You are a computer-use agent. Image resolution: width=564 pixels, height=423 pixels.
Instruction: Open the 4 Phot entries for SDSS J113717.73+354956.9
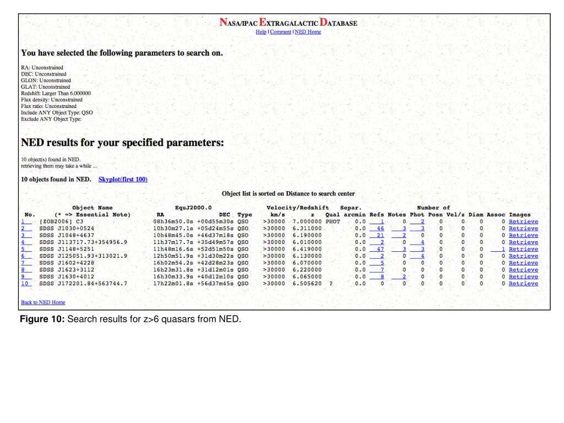[x=417, y=242]
